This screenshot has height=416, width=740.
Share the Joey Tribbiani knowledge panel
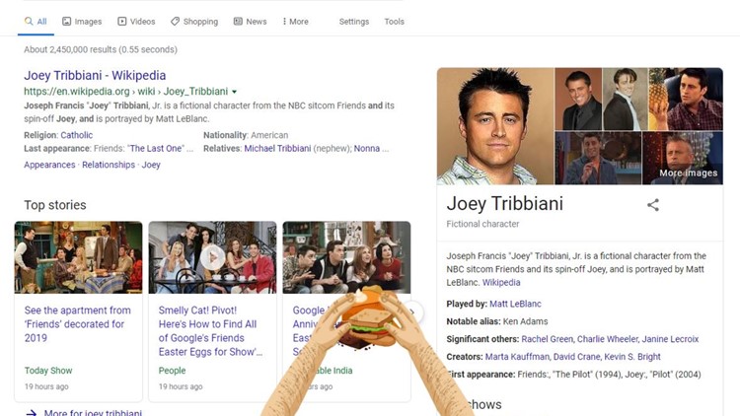[x=653, y=205]
